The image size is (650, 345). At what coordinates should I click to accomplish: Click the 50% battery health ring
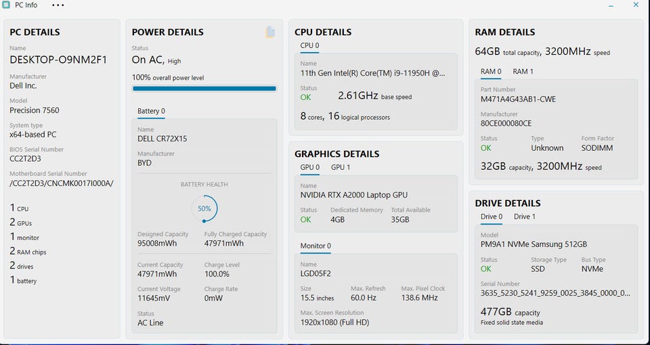coord(204,208)
